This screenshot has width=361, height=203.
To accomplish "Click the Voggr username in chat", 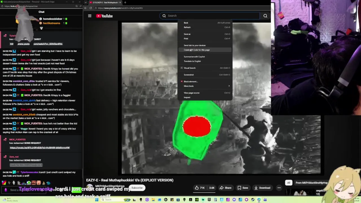I will pyautogui.click(x=24, y=129).
